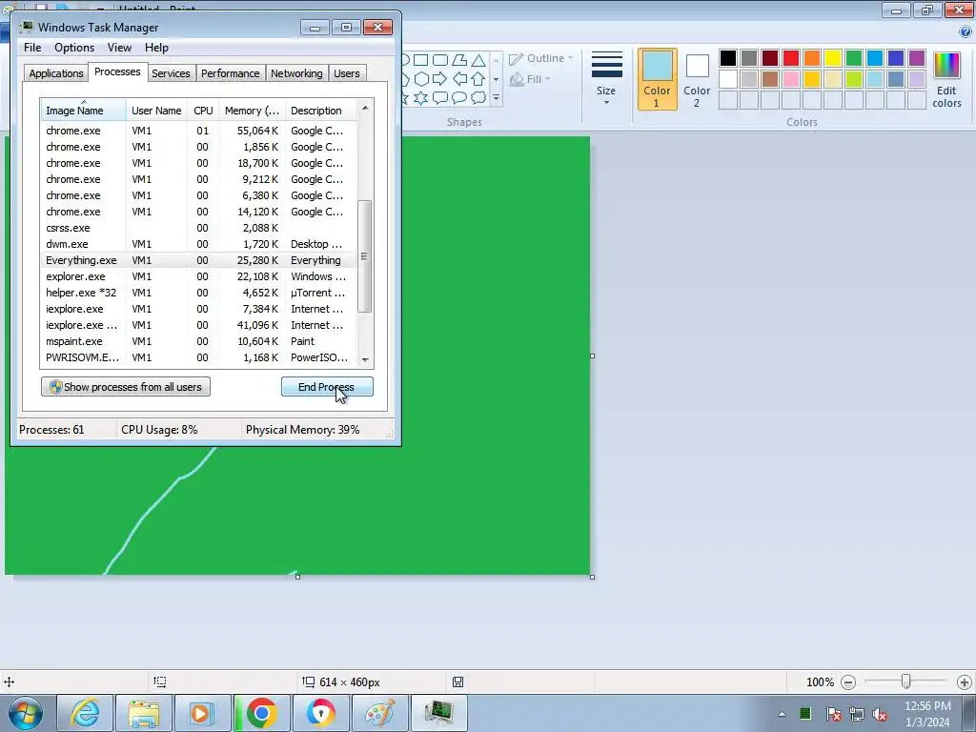The image size is (976, 732).
Task: Pick the yellow color swatch
Action: (x=833, y=58)
